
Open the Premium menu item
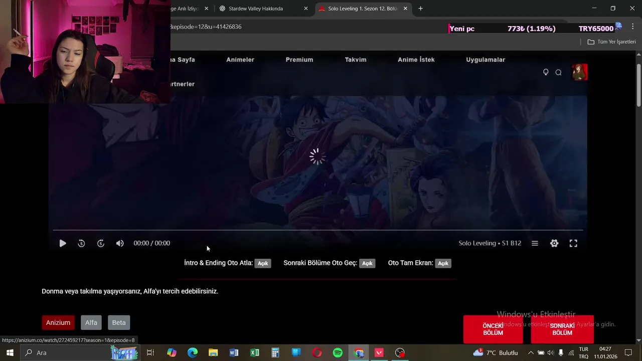click(299, 60)
